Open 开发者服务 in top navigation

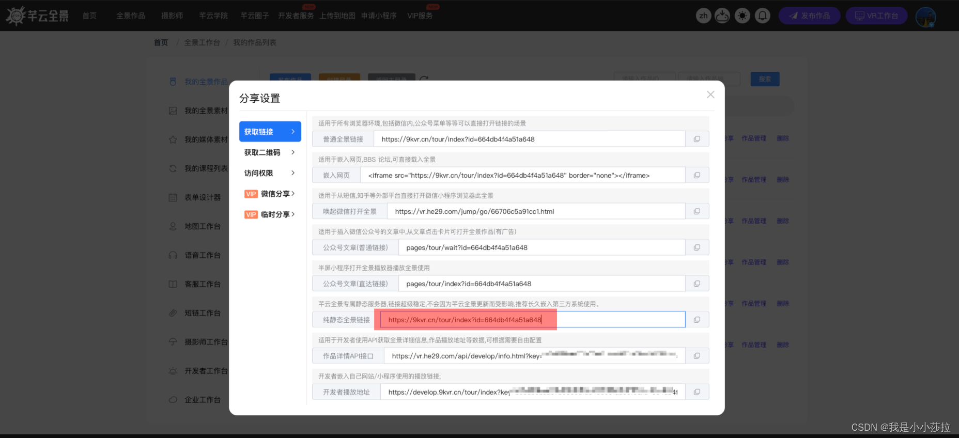click(x=296, y=15)
